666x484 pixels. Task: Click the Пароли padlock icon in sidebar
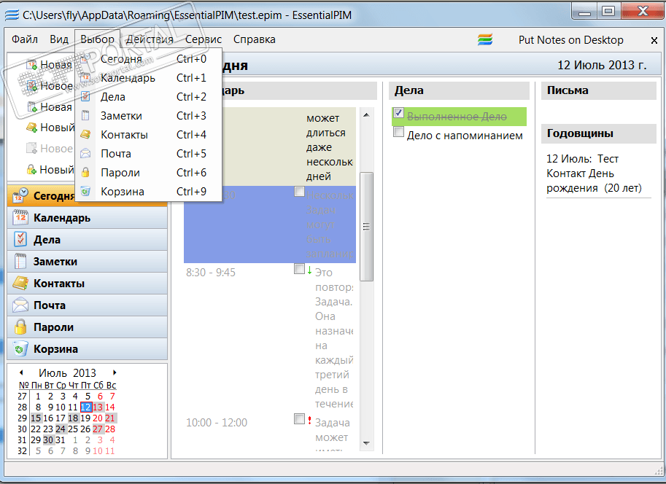click(20, 327)
